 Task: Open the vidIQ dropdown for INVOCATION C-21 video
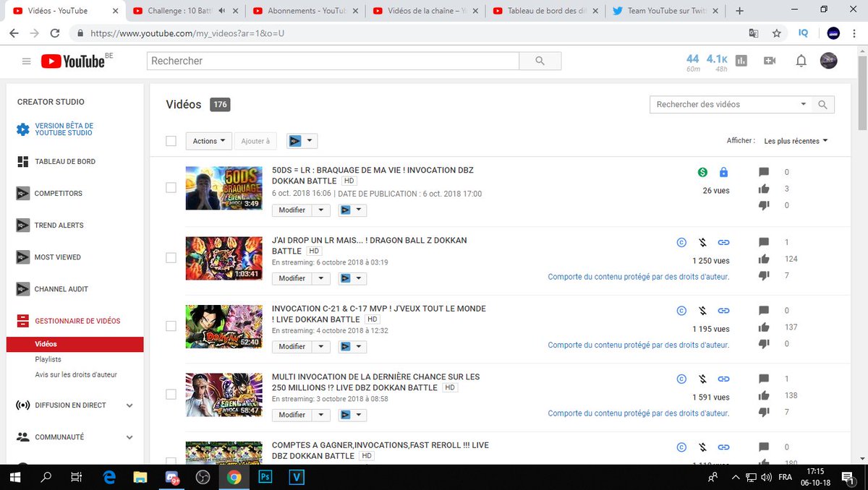click(353, 347)
